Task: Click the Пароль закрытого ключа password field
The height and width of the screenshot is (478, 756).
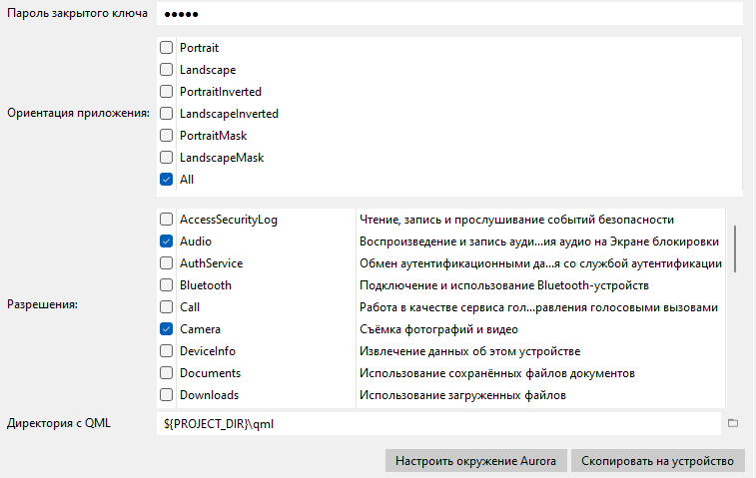Action: [449, 14]
